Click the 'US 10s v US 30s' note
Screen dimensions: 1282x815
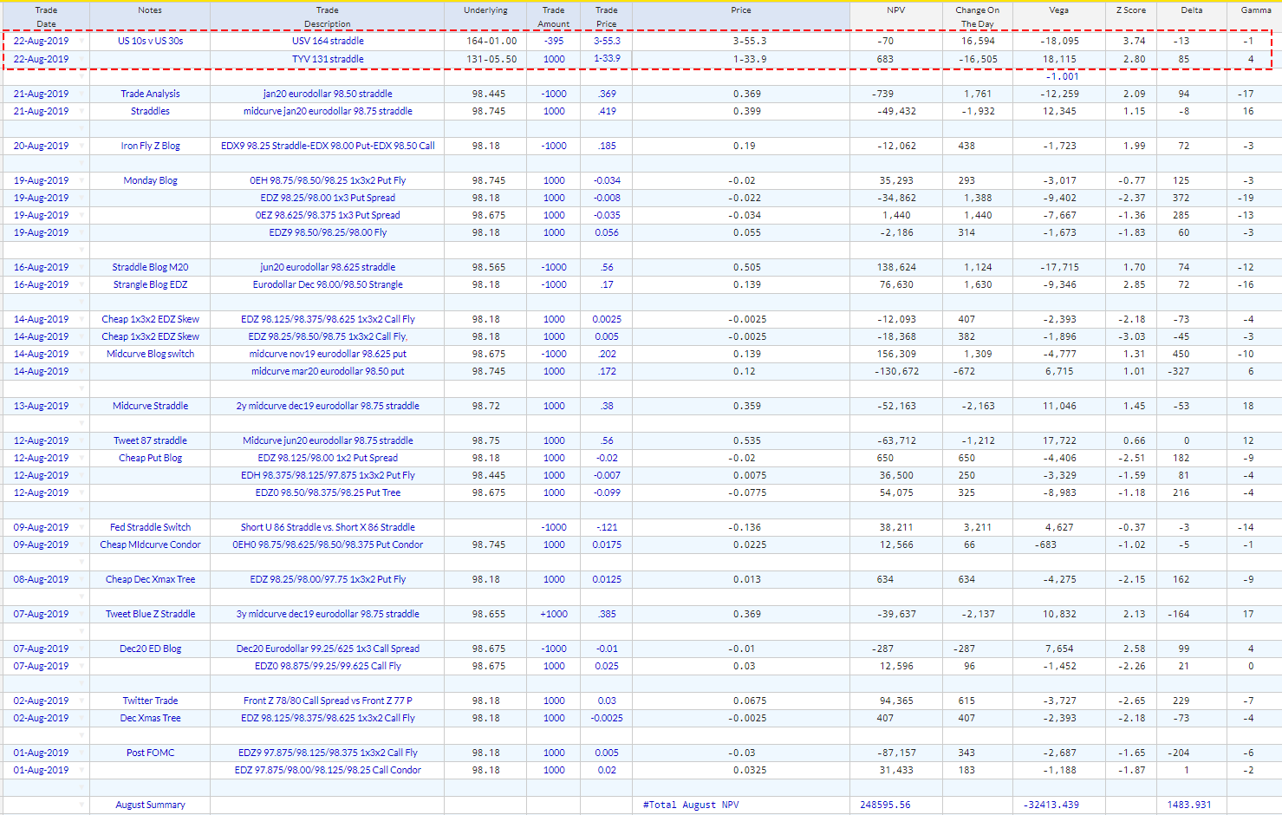[x=151, y=42]
